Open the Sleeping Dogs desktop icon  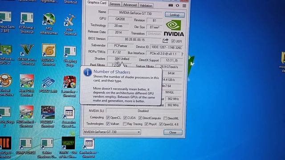(70, 56)
